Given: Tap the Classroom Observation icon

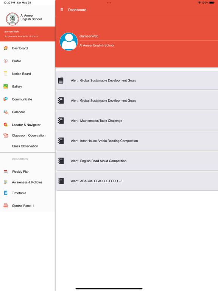Looking at the screenshot, I should (x=6, y=136).
